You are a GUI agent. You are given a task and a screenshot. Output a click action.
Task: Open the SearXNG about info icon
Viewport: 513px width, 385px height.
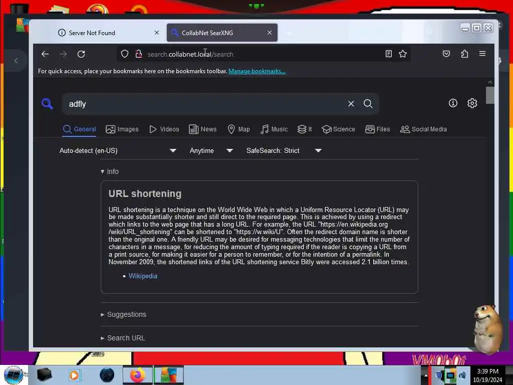coord(453,103)
